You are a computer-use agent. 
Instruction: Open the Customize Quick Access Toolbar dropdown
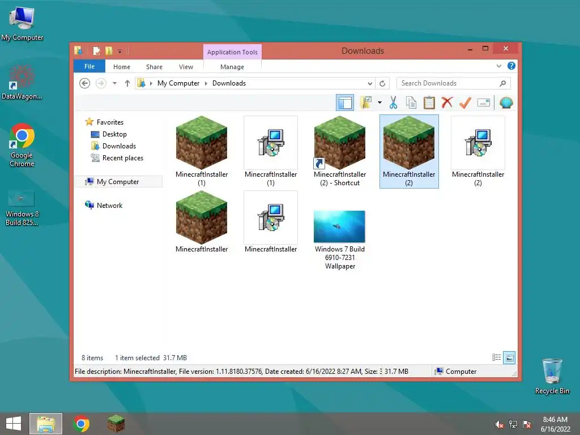tap(120, 51)
